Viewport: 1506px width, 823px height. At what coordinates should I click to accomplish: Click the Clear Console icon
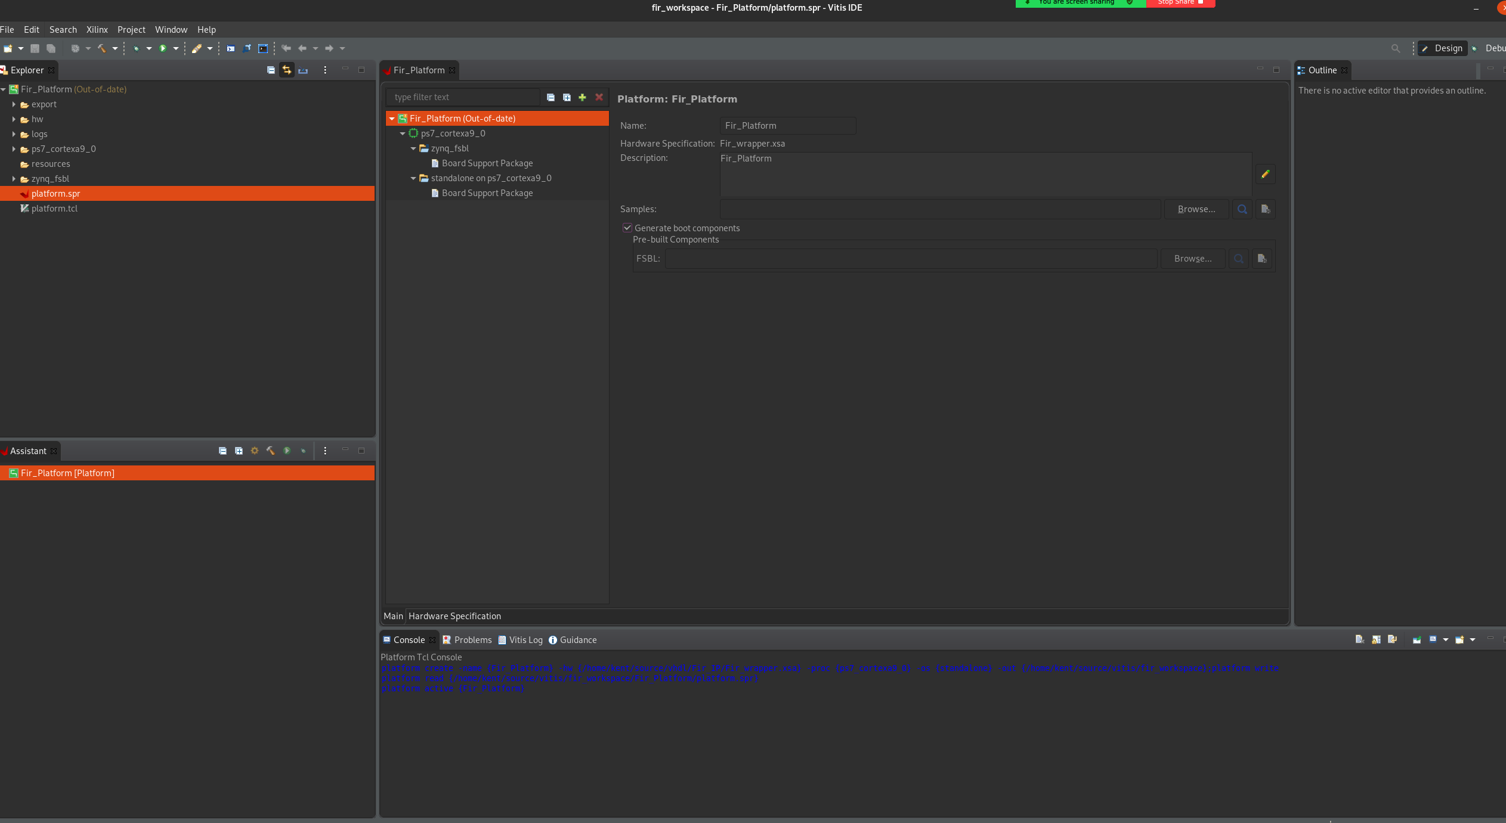(x=1359, y=639)
